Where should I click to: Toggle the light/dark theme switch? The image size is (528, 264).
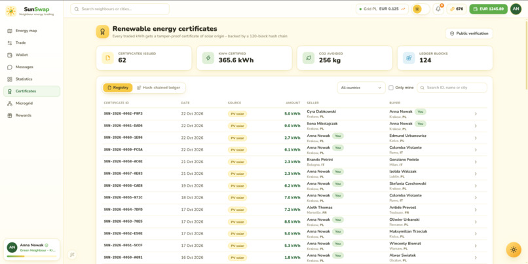pyautogui.click(x=421, y=9)
